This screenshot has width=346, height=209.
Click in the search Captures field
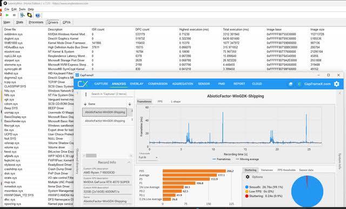111,94
